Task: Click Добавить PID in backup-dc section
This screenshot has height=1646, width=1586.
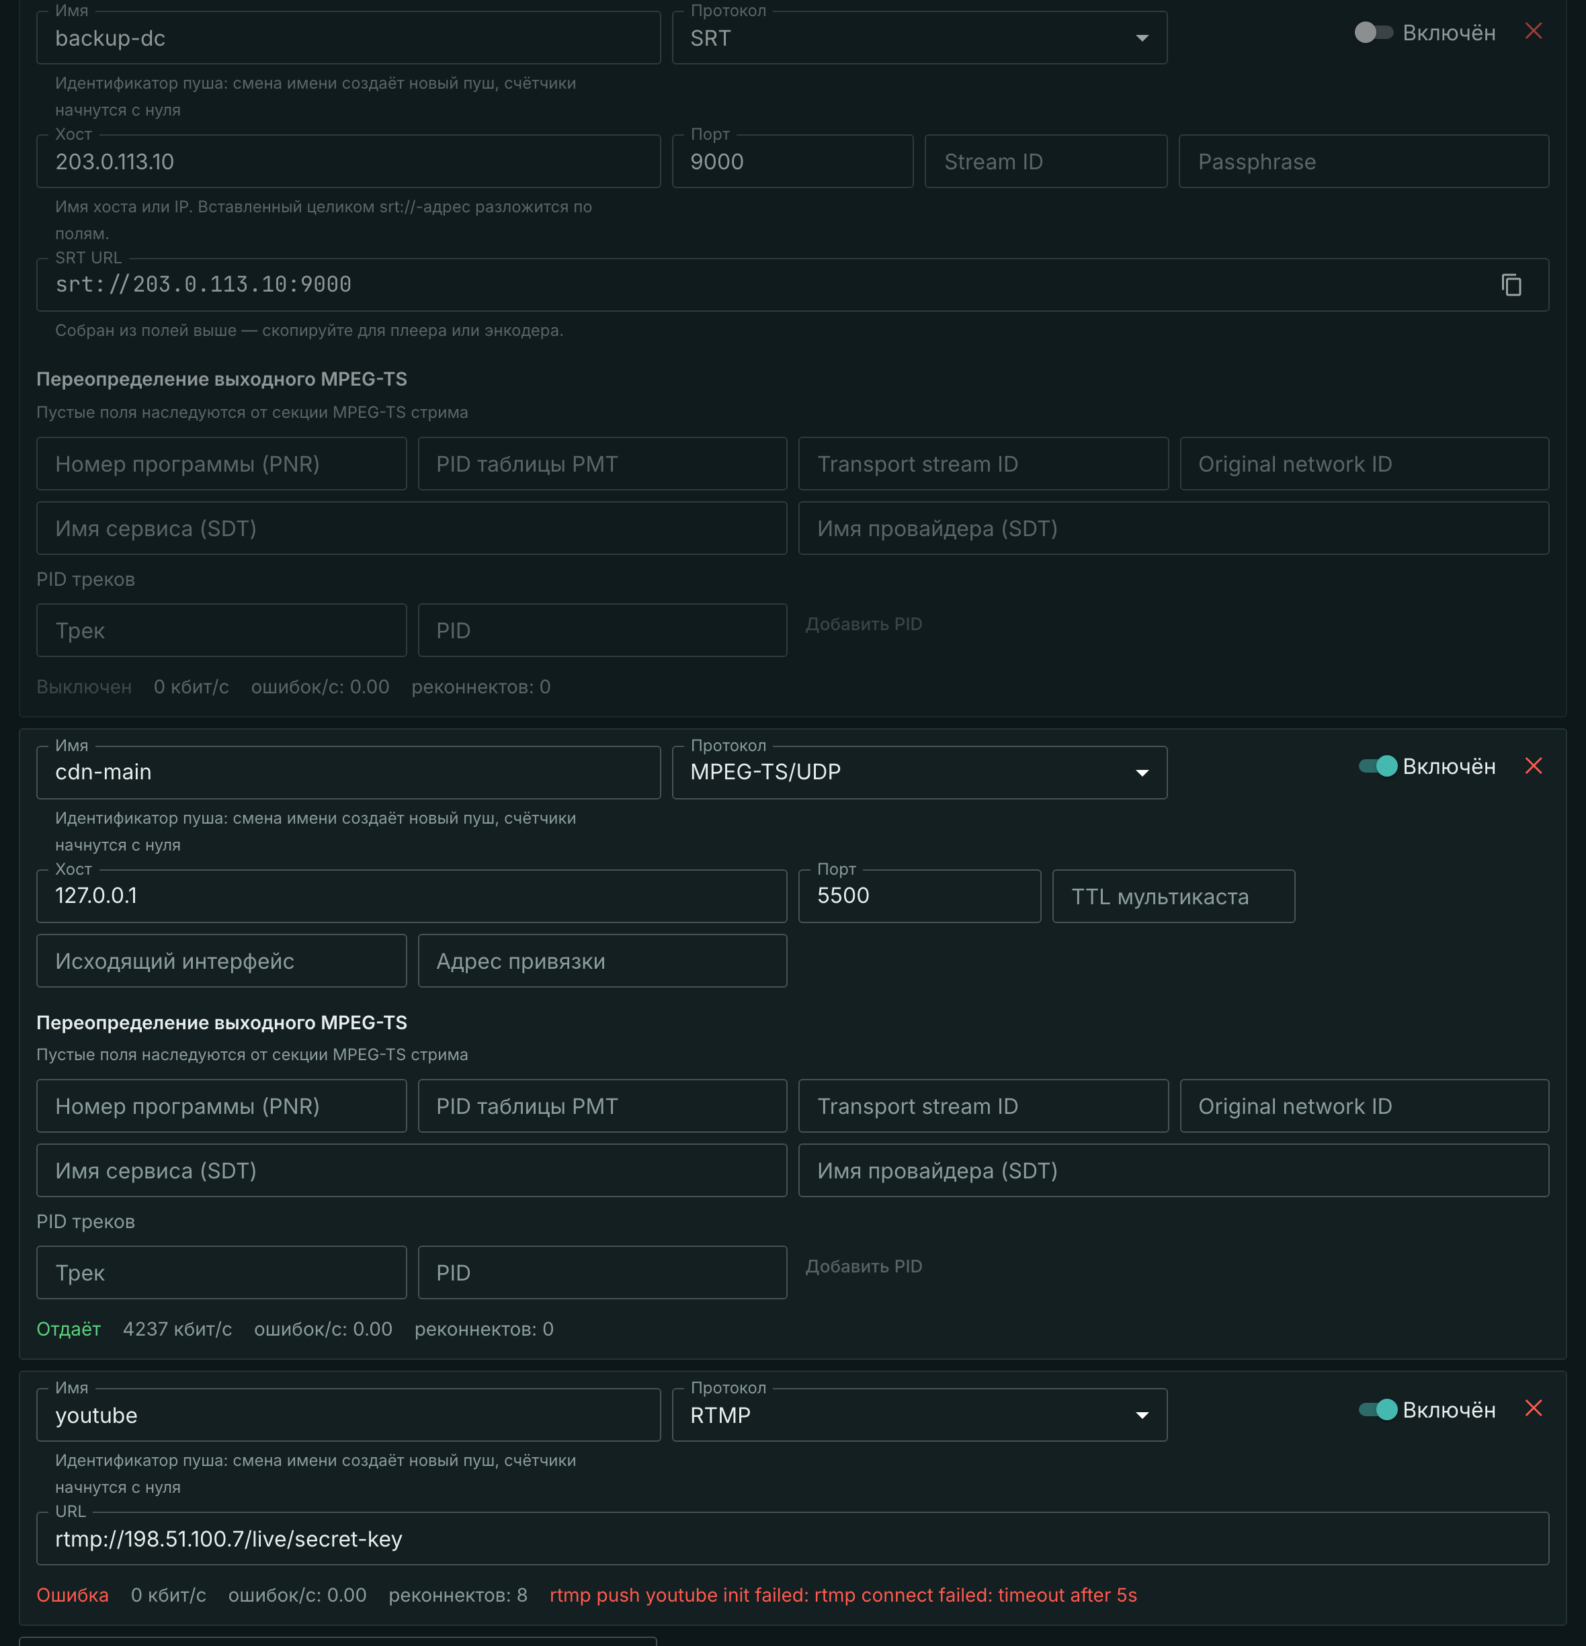Action: pyautogui.click(x=864, y=624)
